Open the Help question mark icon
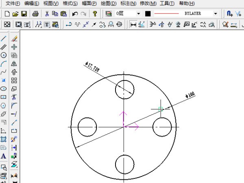The image size is (244, 183). point(94,13)
